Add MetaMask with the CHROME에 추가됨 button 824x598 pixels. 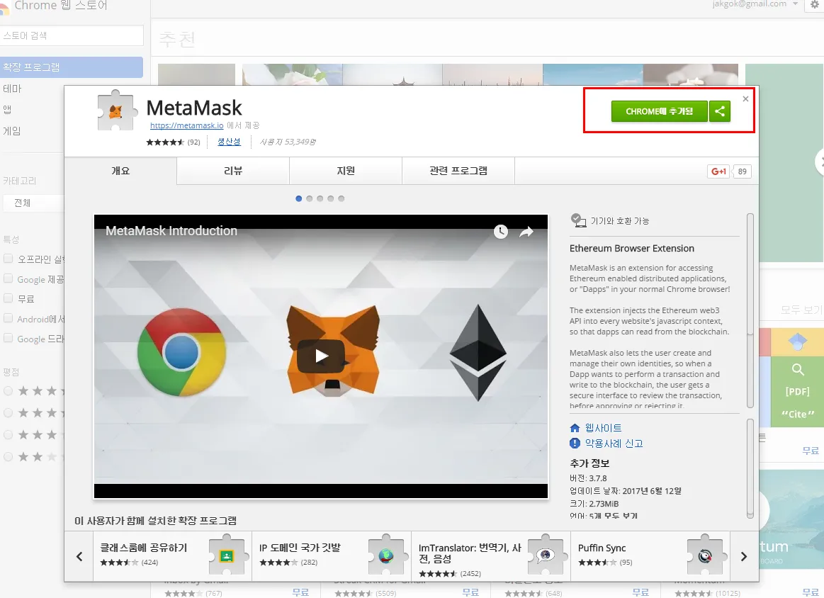click(x=660, y=111)
